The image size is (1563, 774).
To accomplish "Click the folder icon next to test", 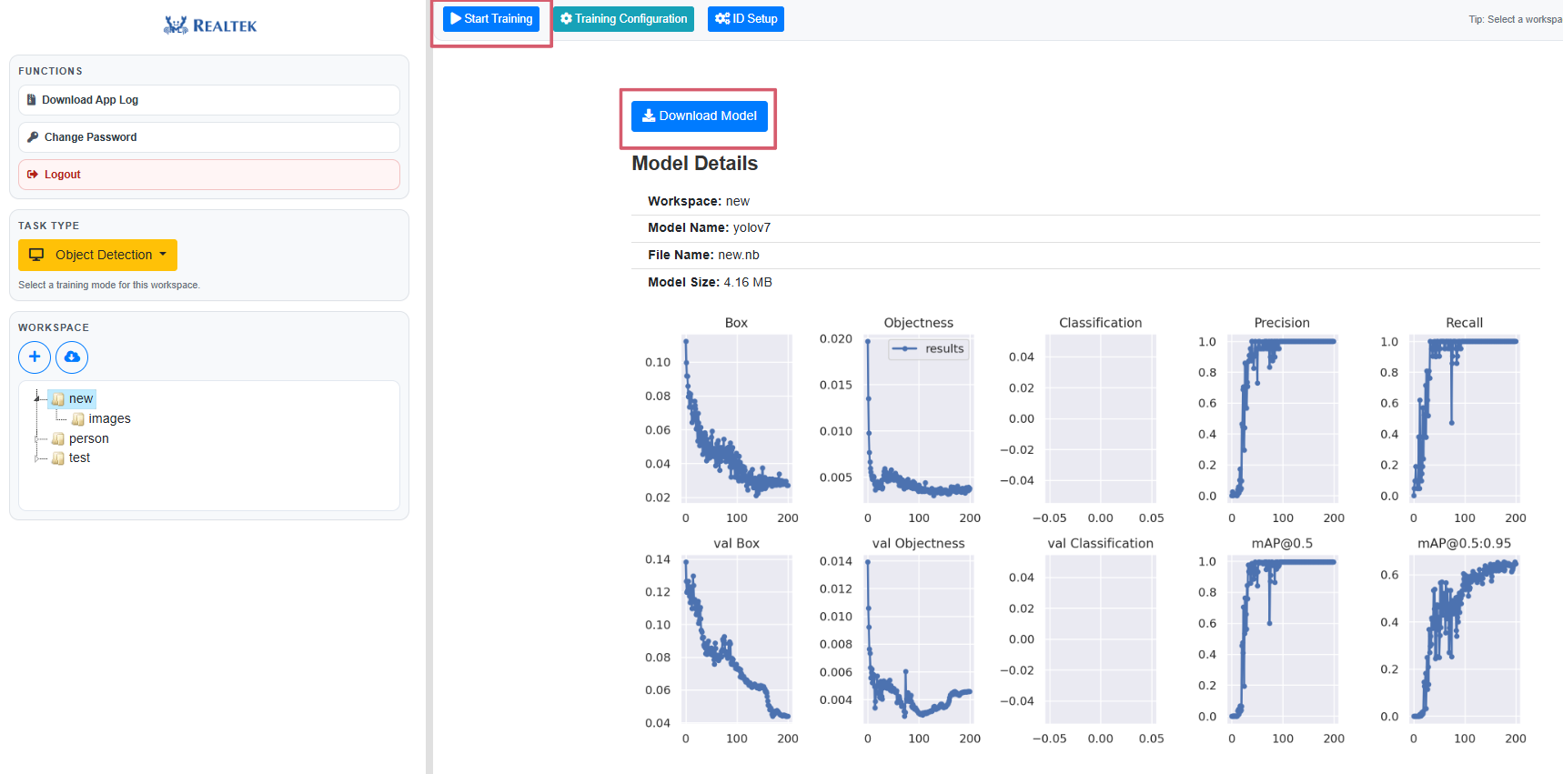I will [x=58, y=458].
